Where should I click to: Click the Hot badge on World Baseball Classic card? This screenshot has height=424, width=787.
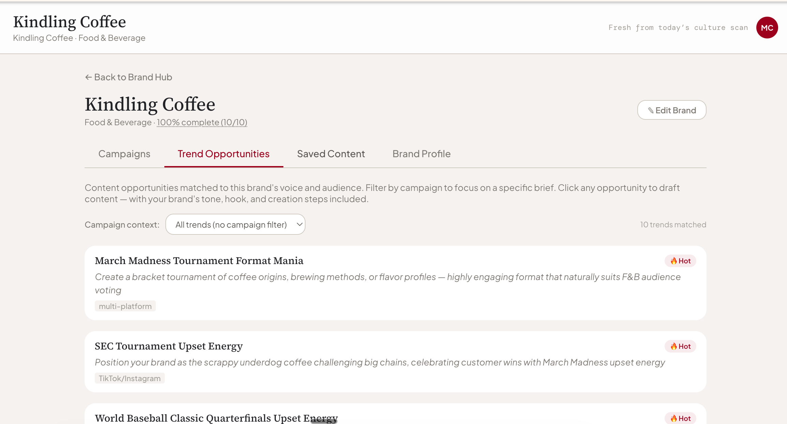point(680,418)
